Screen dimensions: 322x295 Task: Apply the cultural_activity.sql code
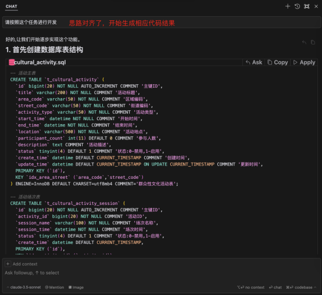[x=305, y=62]
